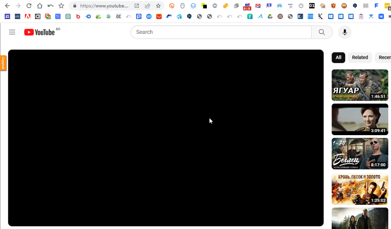The width and height of the screenshot is (391, 229).
Task: Click the star icon next to undo arrow
Action: click(x=61, y=6)
